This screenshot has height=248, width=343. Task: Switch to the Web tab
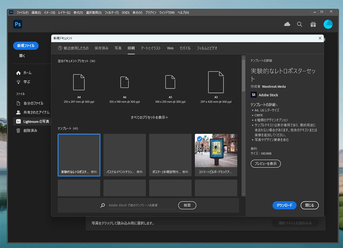[170, 48]
